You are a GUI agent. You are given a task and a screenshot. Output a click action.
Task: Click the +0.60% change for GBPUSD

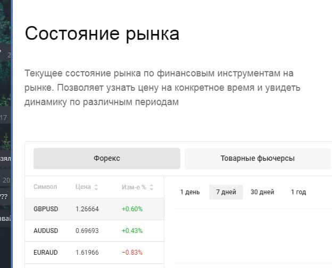[x=132, y=209]
